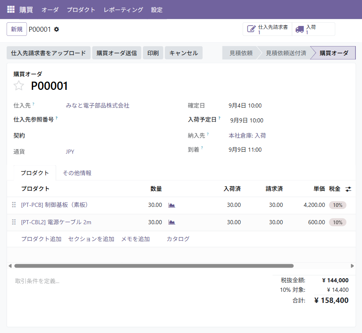
Task: Open the 入荷 truck smart button
Action: pyautogui.click(x=313, y=29)
